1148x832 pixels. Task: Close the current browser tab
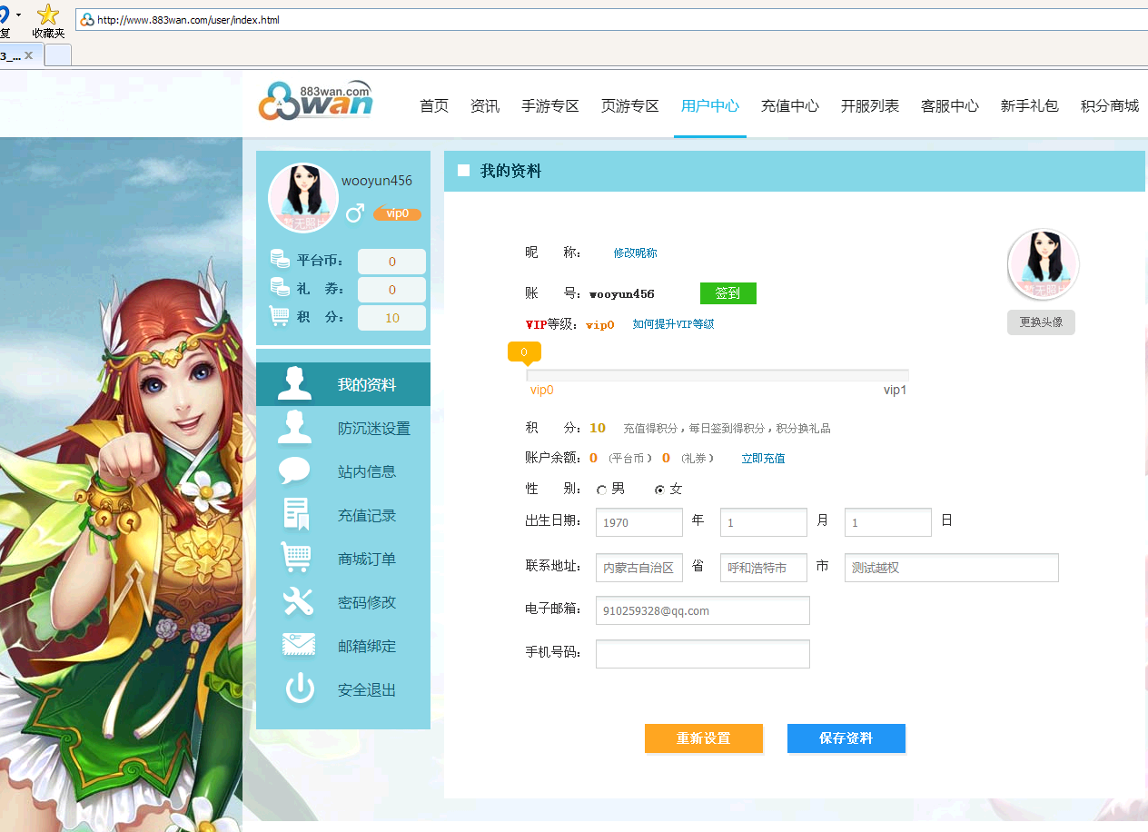coord(29,55)
